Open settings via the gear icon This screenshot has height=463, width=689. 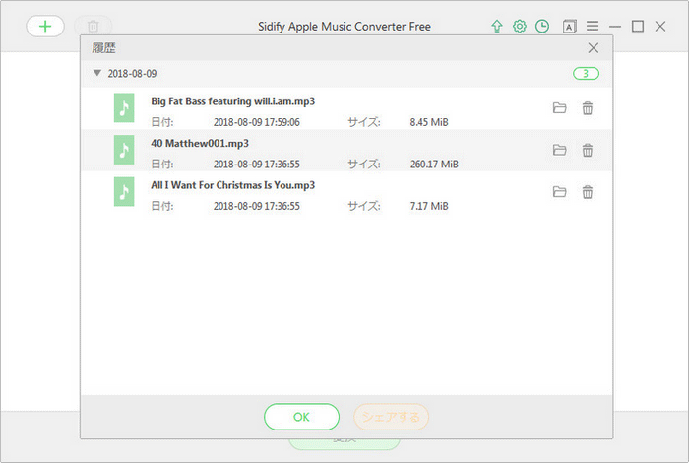point(520,27)
